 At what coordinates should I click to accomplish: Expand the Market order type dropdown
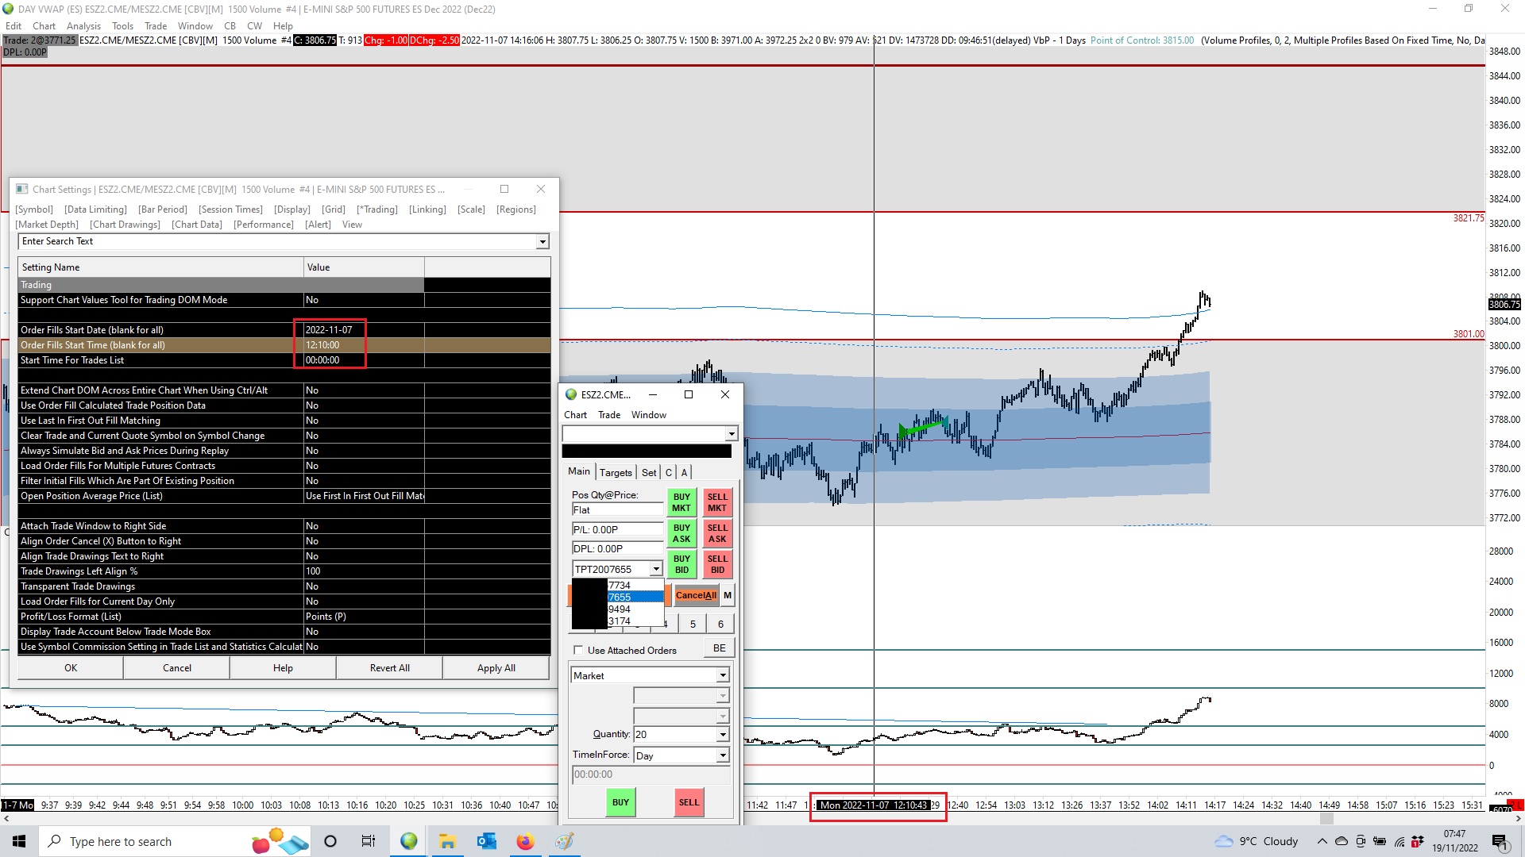(x=722, y=675)
